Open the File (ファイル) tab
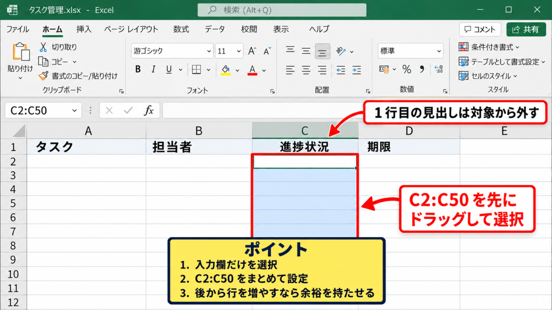The height and width of the screenshot is (310, 552). [18, 29]
